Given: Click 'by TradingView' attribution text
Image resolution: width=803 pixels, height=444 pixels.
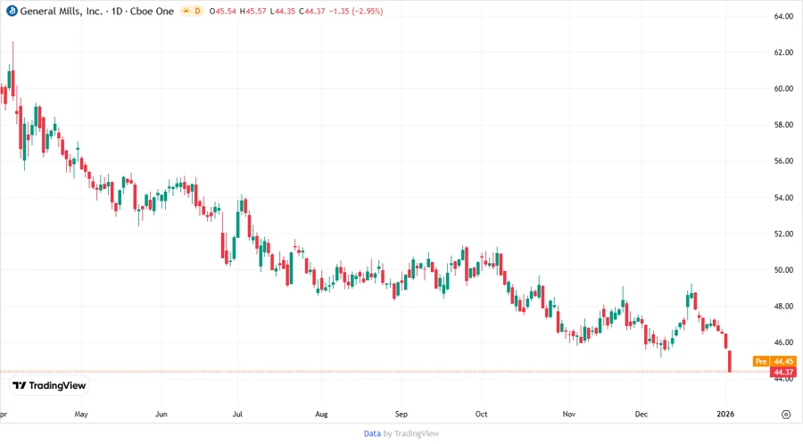Looking at the screenshot, I should coord(411,433).
